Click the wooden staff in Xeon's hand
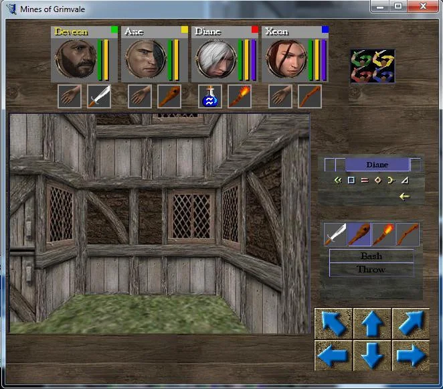The height and width of the screenshot is (389, 443). click(x=310, y=96)
